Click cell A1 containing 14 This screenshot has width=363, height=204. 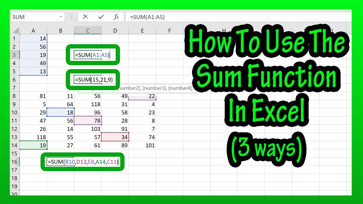(x=33, y=39)
